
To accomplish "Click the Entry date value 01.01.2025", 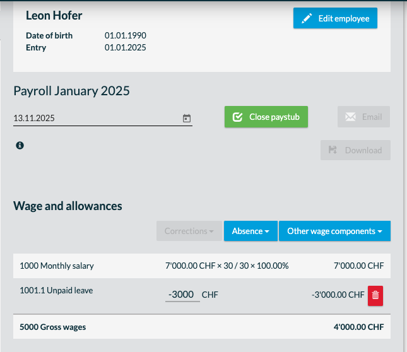I will click(x=126, y=48).
